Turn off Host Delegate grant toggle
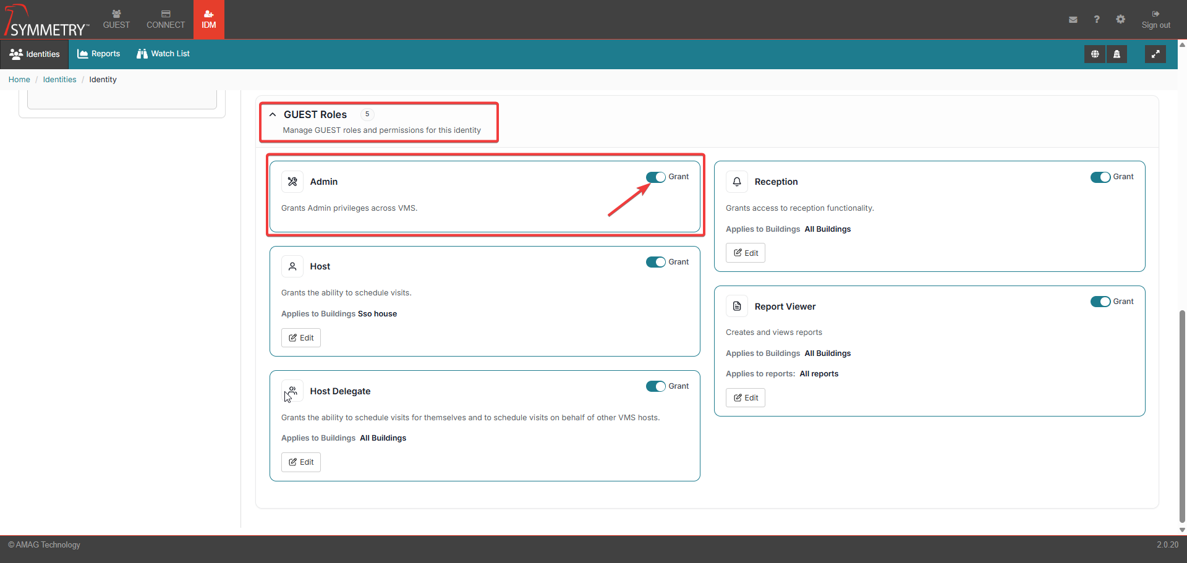This screenshot has height=563, width=1187. click(x=655, y=386)
